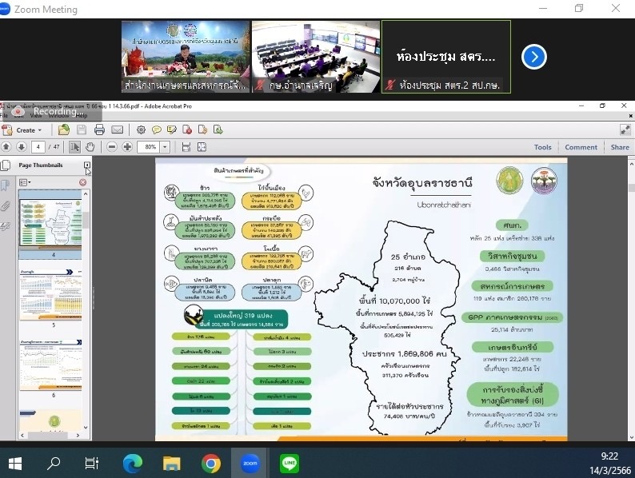Select the Hand pan tool
Screen dimensions: 635x478
pyautogui.click(x=90, y=147)
